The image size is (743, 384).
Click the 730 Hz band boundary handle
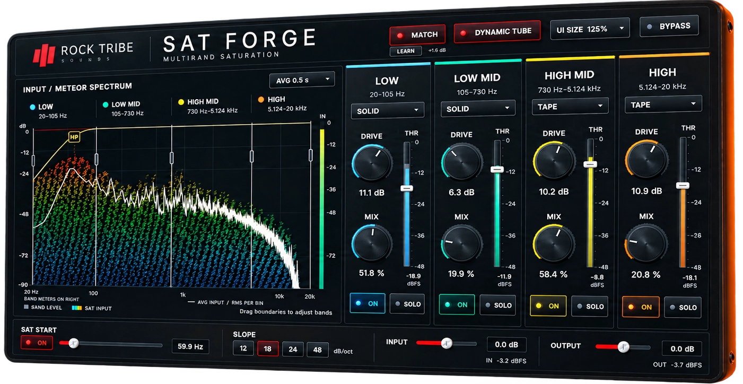(172, 157)
